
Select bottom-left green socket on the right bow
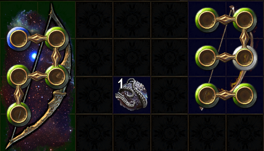207,96
